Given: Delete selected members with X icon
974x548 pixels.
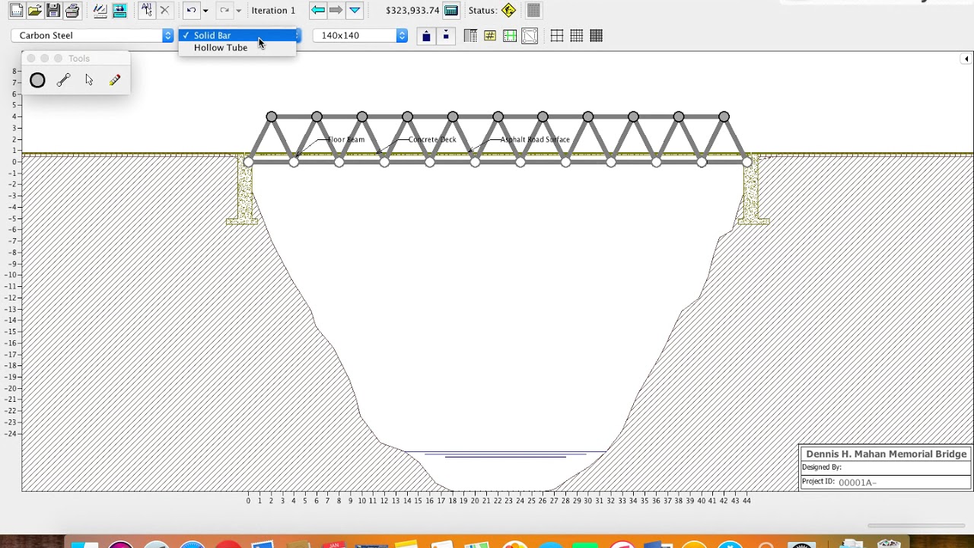Looking at the screenshot, I should point(164,11).
